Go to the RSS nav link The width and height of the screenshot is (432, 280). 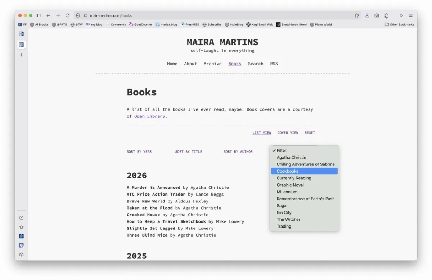(x=274, y=64)
